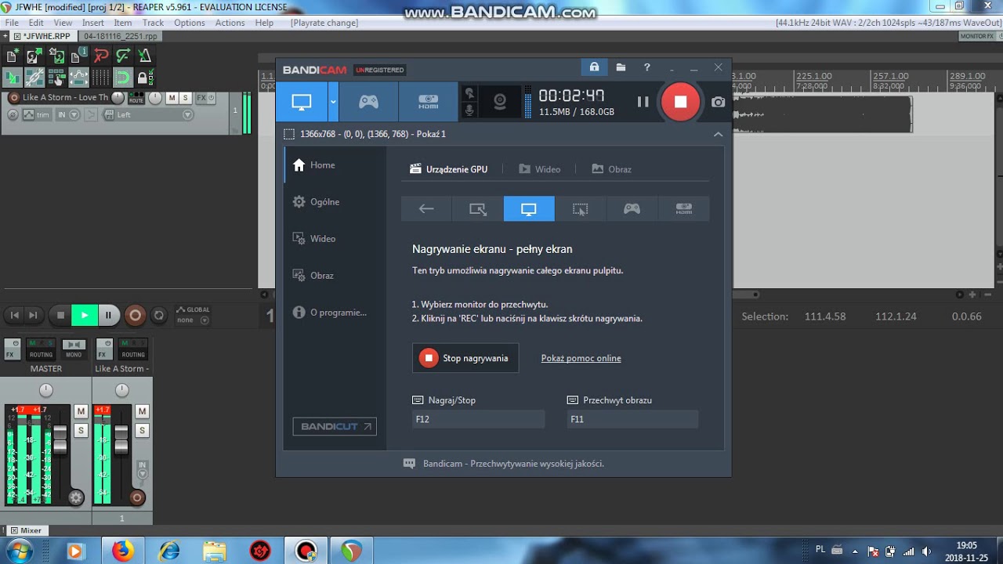
Task: Pause the Bandicam recording
Action: point(643,102)
